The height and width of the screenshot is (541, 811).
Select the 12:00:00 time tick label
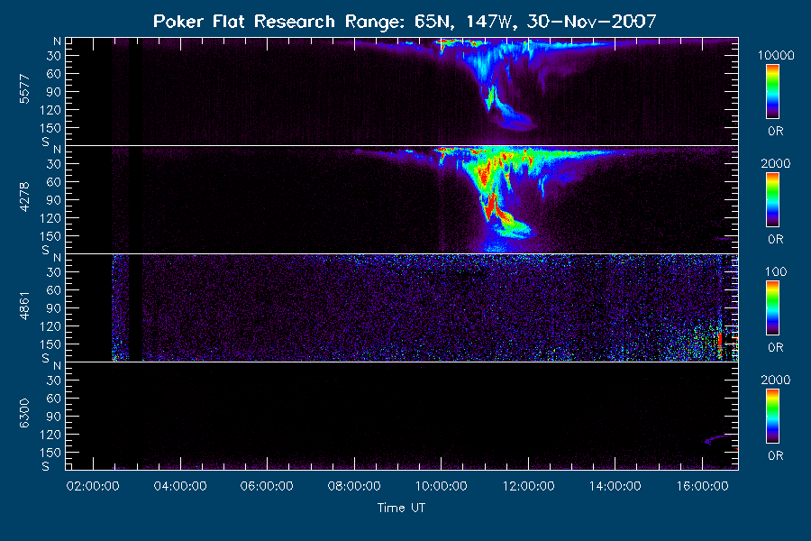[528, 486]
